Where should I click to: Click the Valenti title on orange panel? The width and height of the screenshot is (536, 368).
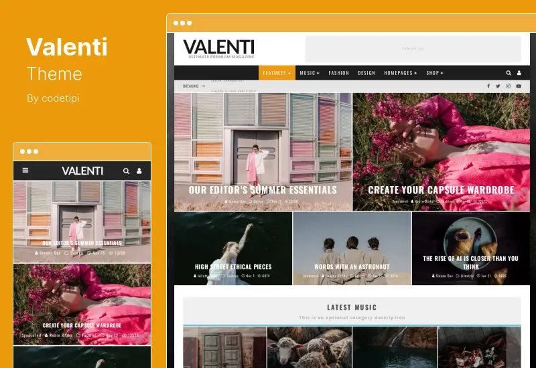pos(67,47)
